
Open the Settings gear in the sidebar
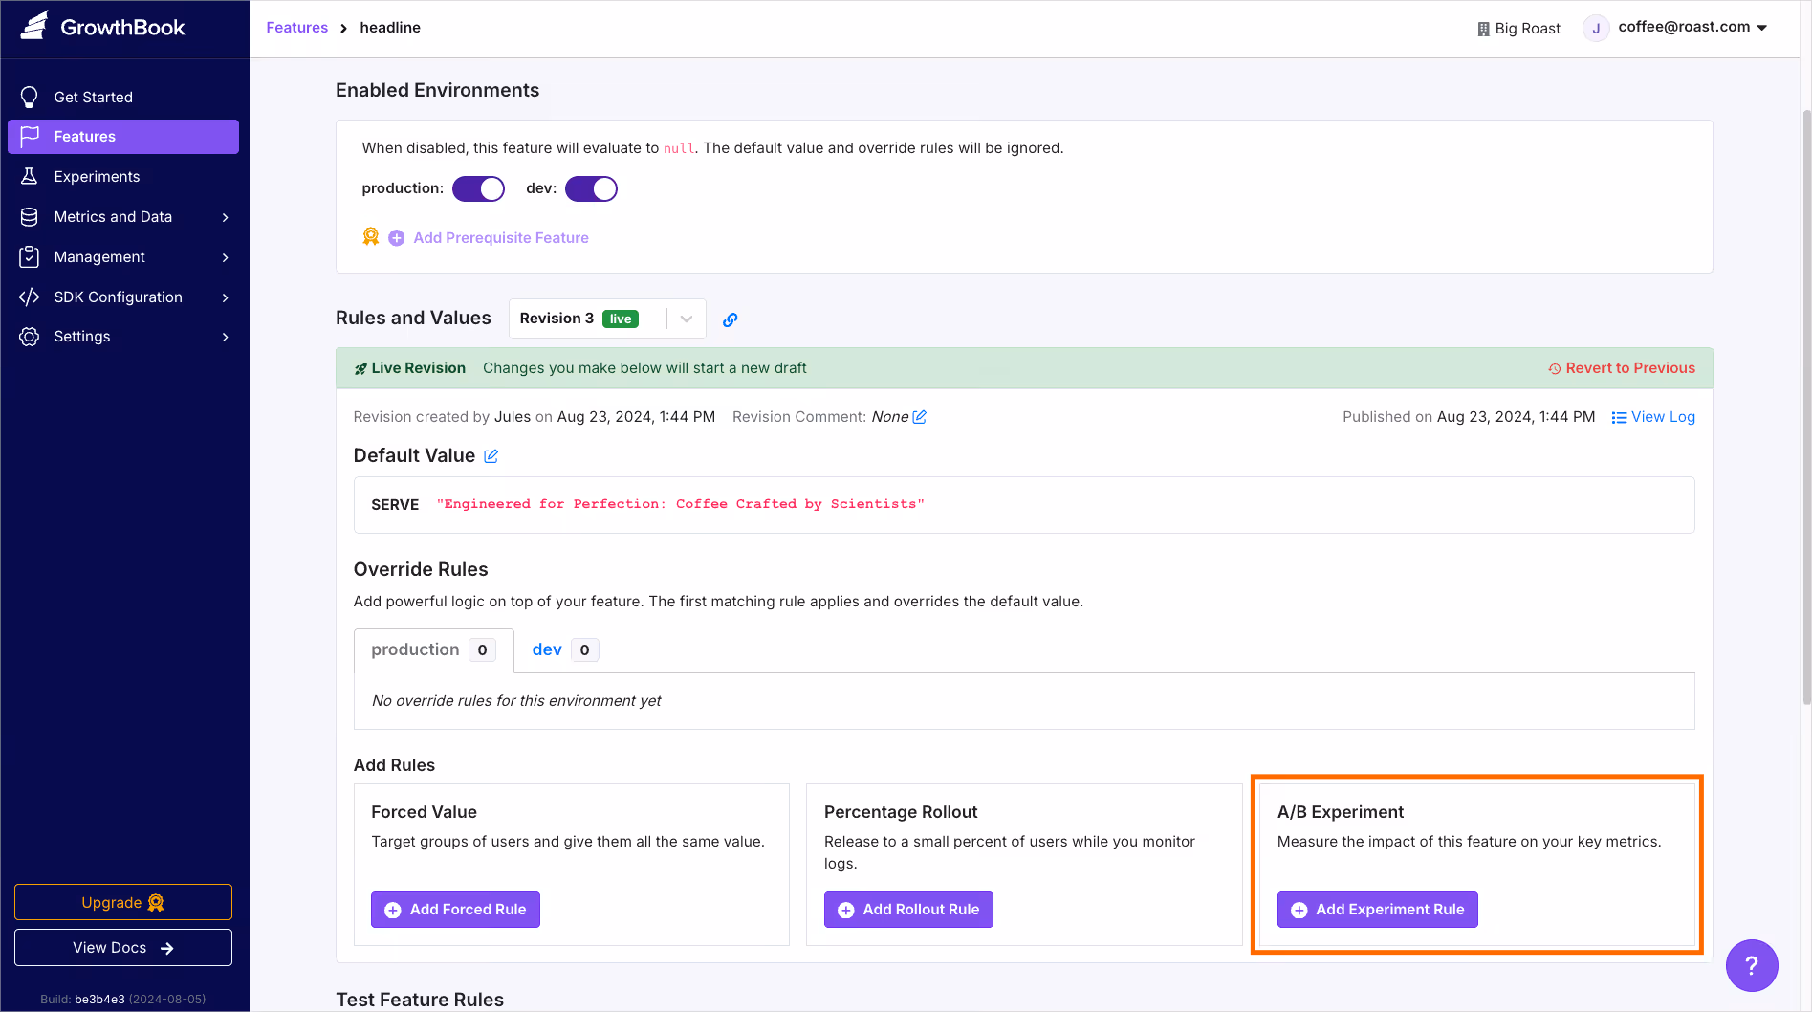pyautogui.click(x=30, y=337)
